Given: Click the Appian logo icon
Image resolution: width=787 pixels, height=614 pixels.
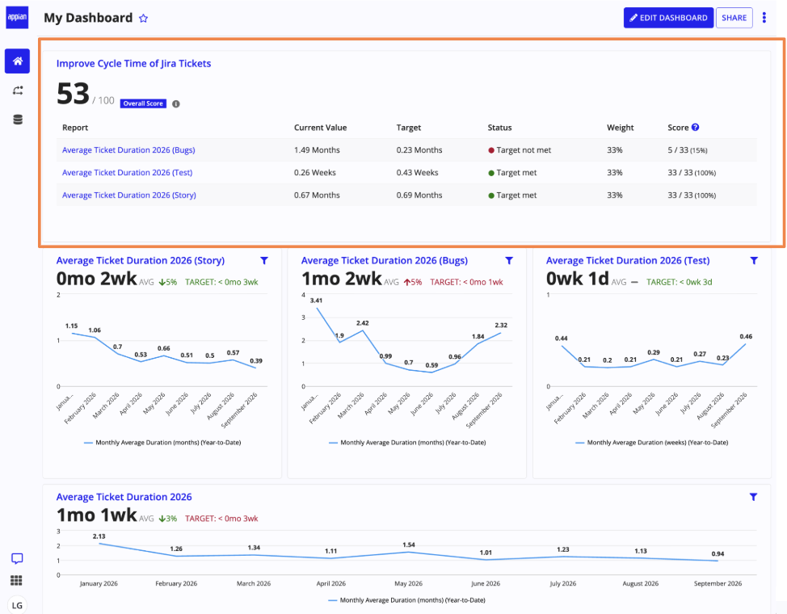Looking at the screenshot, I should coord(17,17).
